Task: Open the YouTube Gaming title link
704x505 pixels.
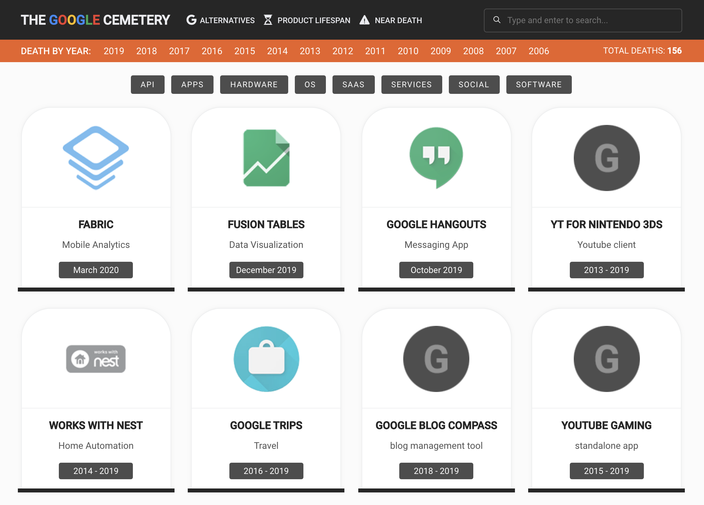Action: (x=606, y=425)
